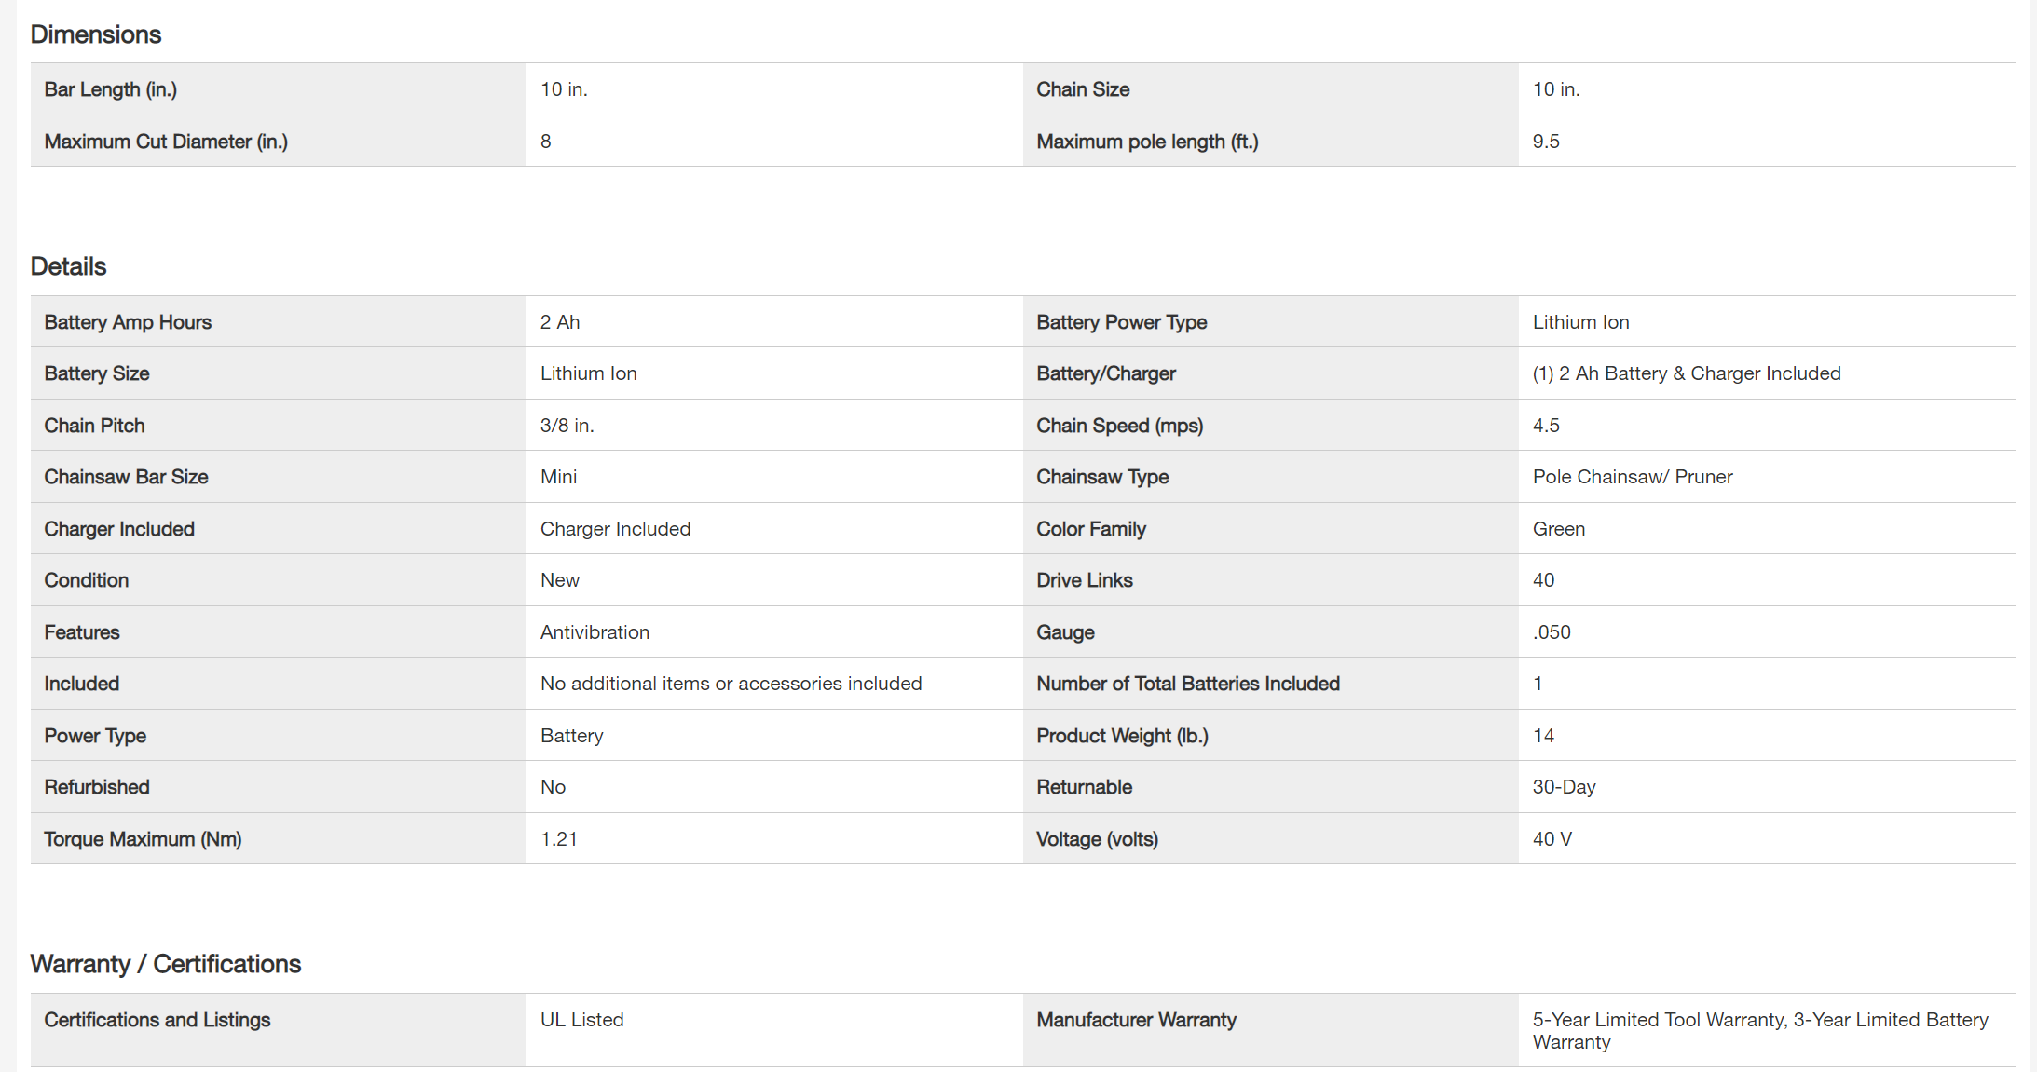Click the Returnable value 30-Day
The image size is (2037, 1072).
click(x=1564, y=787)
